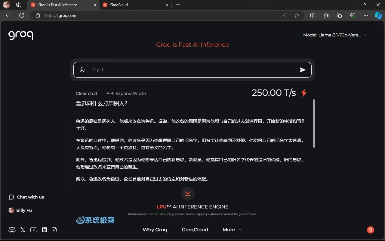
Task: Click the LPU AI INFERENCE ENGINE text
Action: [192, 207]
